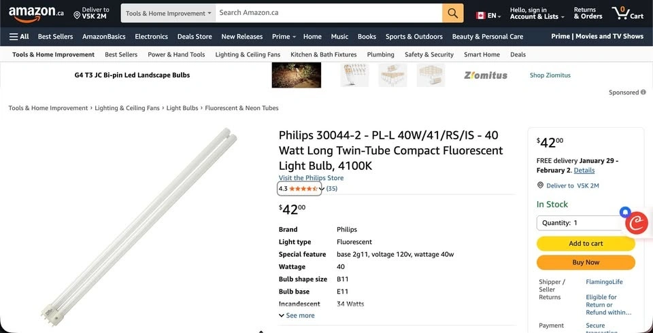Open the All hamburger menu
The height and width of the screenshot is (333, 653).
pos(19,37)
